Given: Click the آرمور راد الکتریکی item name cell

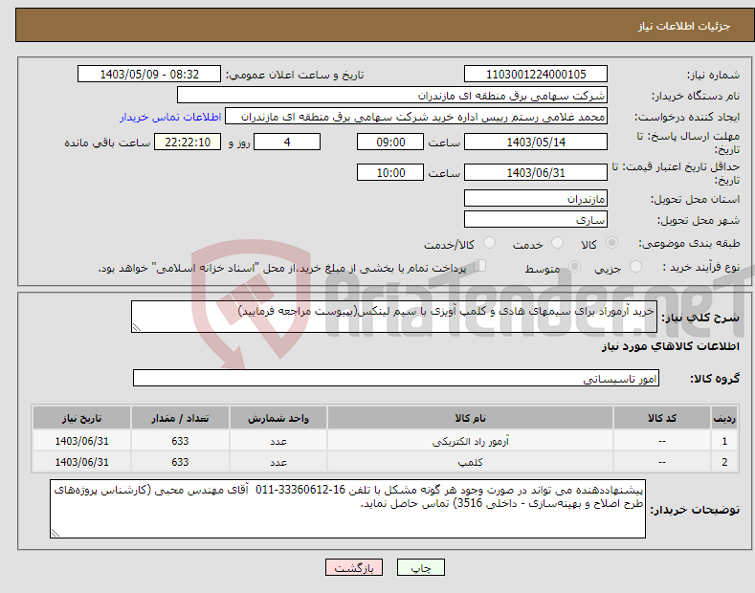Looking at the screenshot, I should 470,441.
